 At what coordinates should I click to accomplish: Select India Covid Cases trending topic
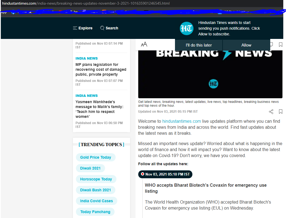pyautogui.click(x=96, y=201)
